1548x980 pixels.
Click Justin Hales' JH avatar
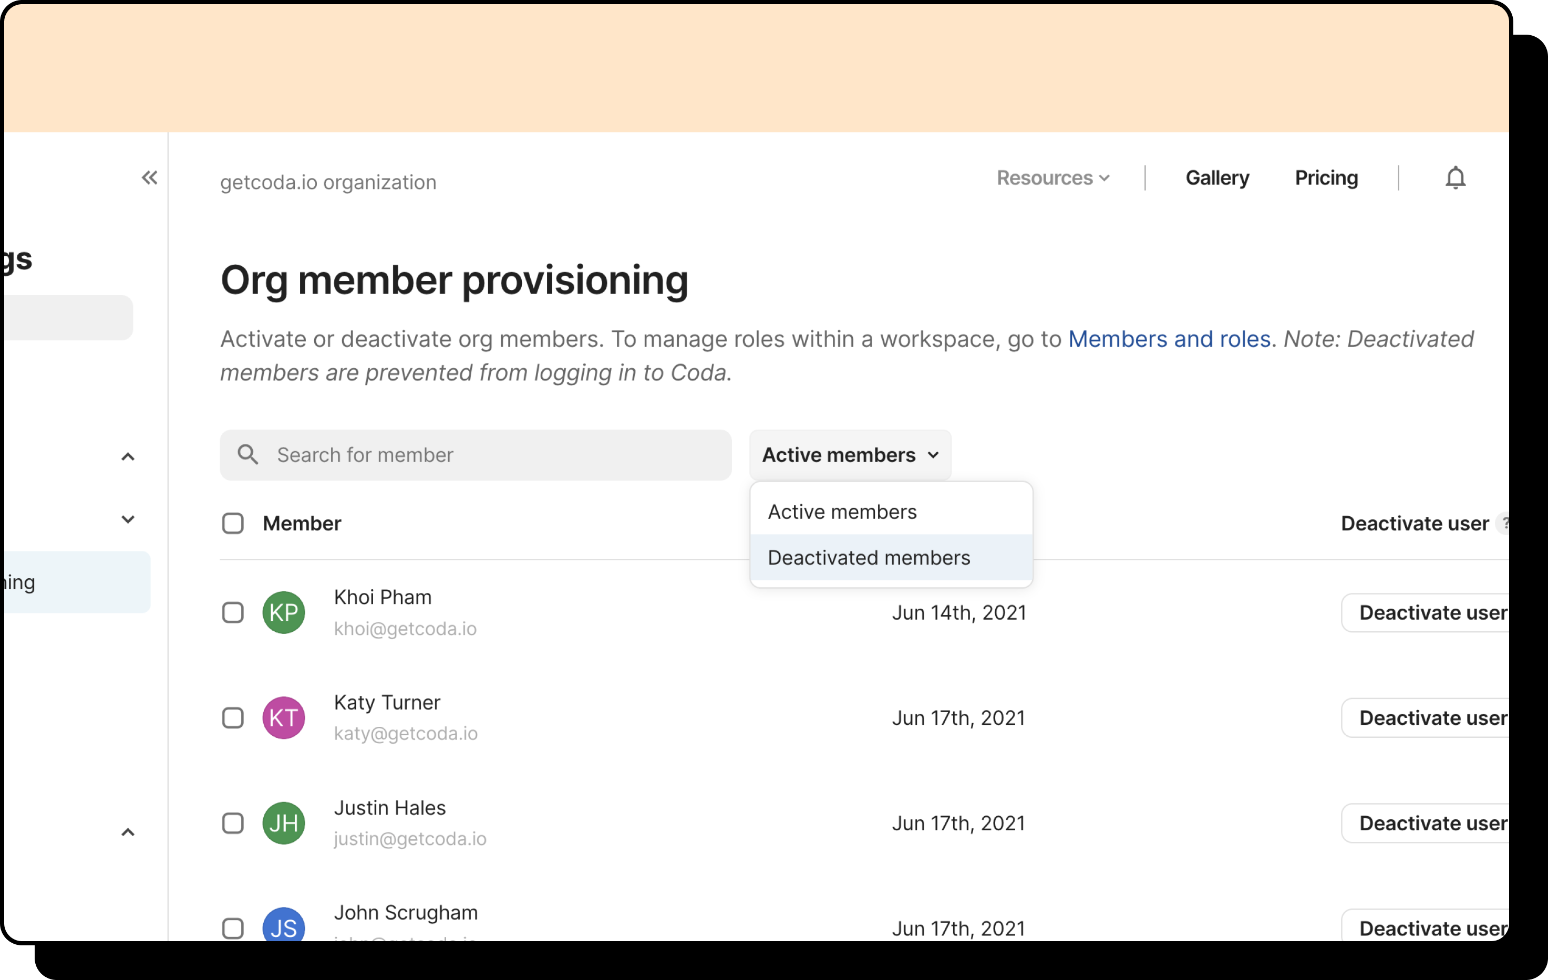(x=284, y=823)
